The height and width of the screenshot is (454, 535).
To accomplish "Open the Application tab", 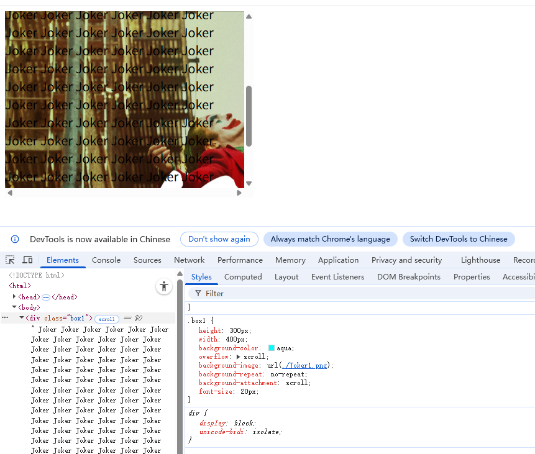I will pyautogui.click(x=338, y=260).
